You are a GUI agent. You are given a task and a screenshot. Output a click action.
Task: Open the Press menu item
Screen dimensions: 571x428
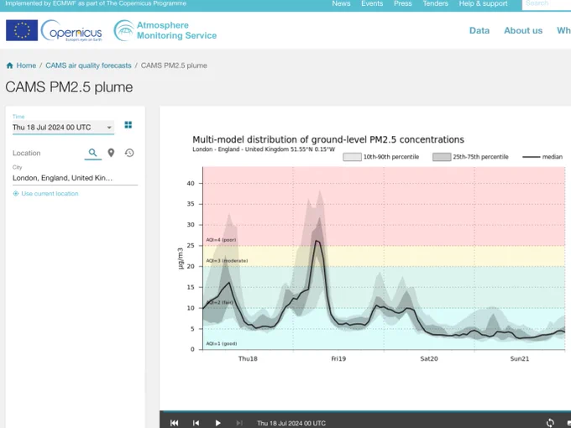[x=403, y=3]
